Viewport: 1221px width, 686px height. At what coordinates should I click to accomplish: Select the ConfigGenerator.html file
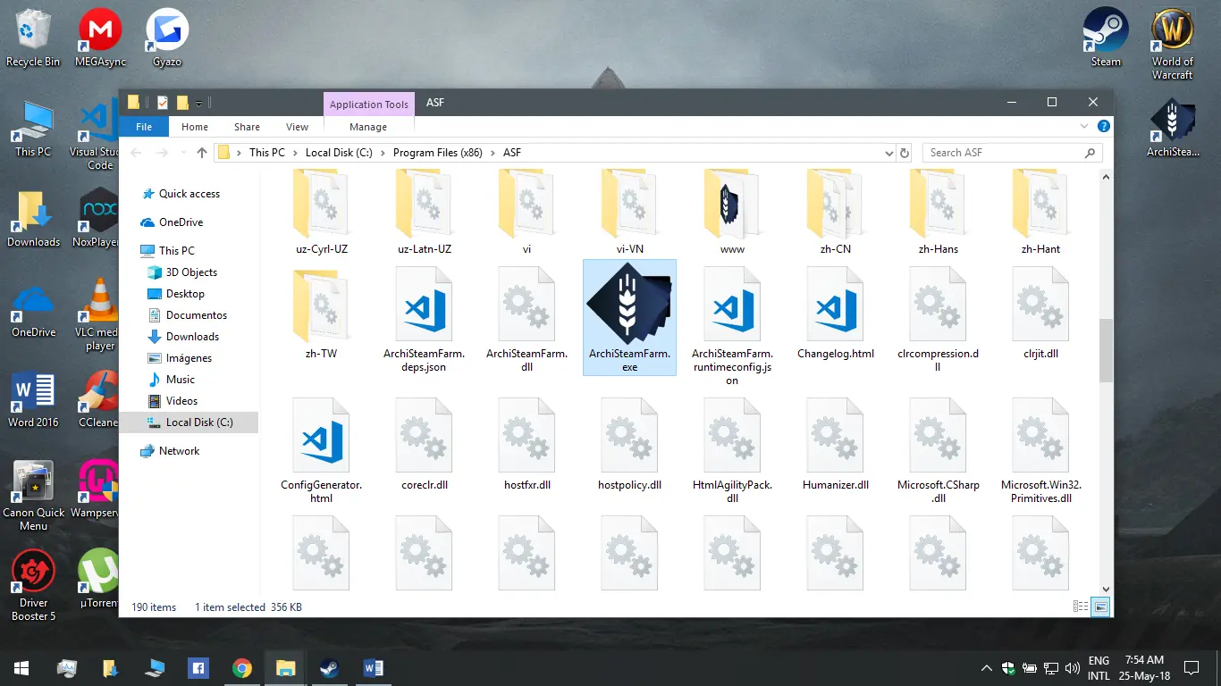pyautogui.click(x=321, y=450)
